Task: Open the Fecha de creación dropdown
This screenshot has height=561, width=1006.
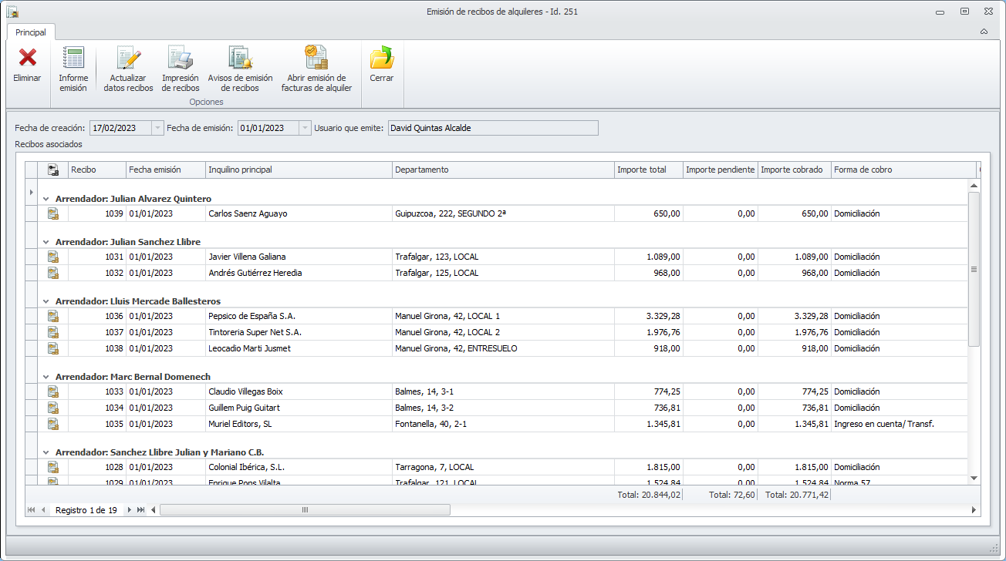Action: [157, 128]
